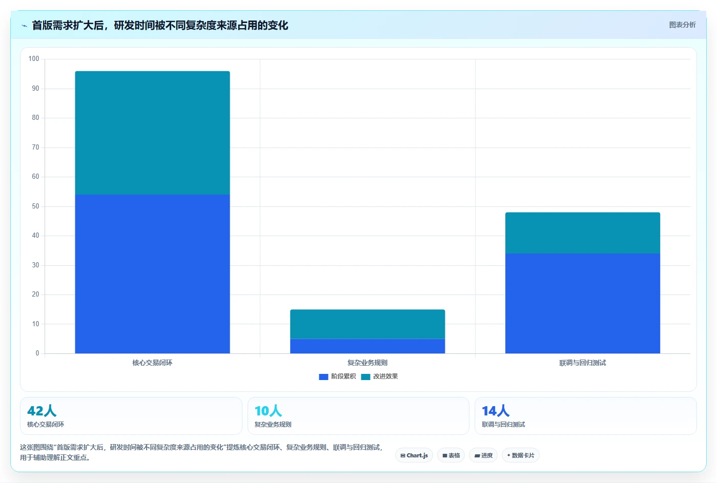
Task: Click the teal bar segment of 联调与回归测试
Action: coord(583,233)
